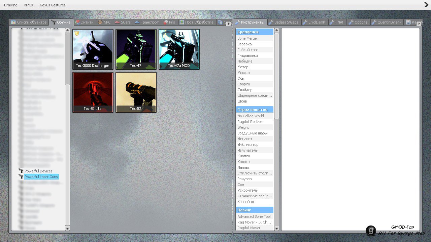Viewport: 431px width, 242px height.
Task: Choose the Мотор tool
Action: pos(255,67)
